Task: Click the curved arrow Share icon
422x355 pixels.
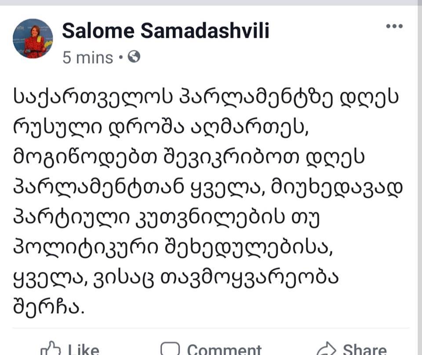Action: [x=327, y=349]
